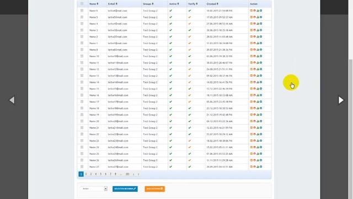Click the vertical scrollbar on the right edge

[x=351, y=129]
